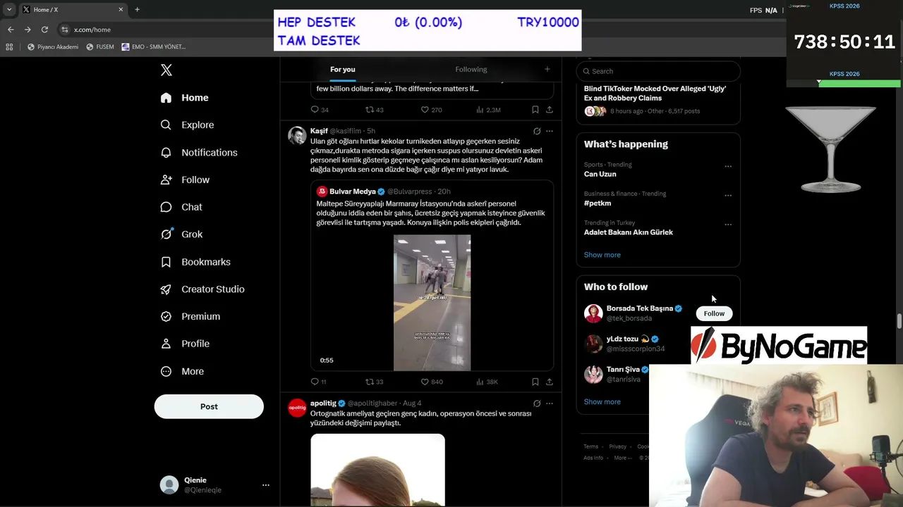
Task: Open the #petkm trending topic
Action: [x=598, y=203]
